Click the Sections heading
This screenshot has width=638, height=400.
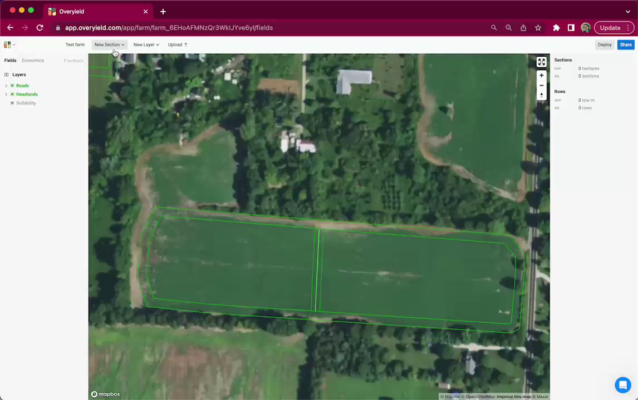pyautogui.click(x=563, y=59)
